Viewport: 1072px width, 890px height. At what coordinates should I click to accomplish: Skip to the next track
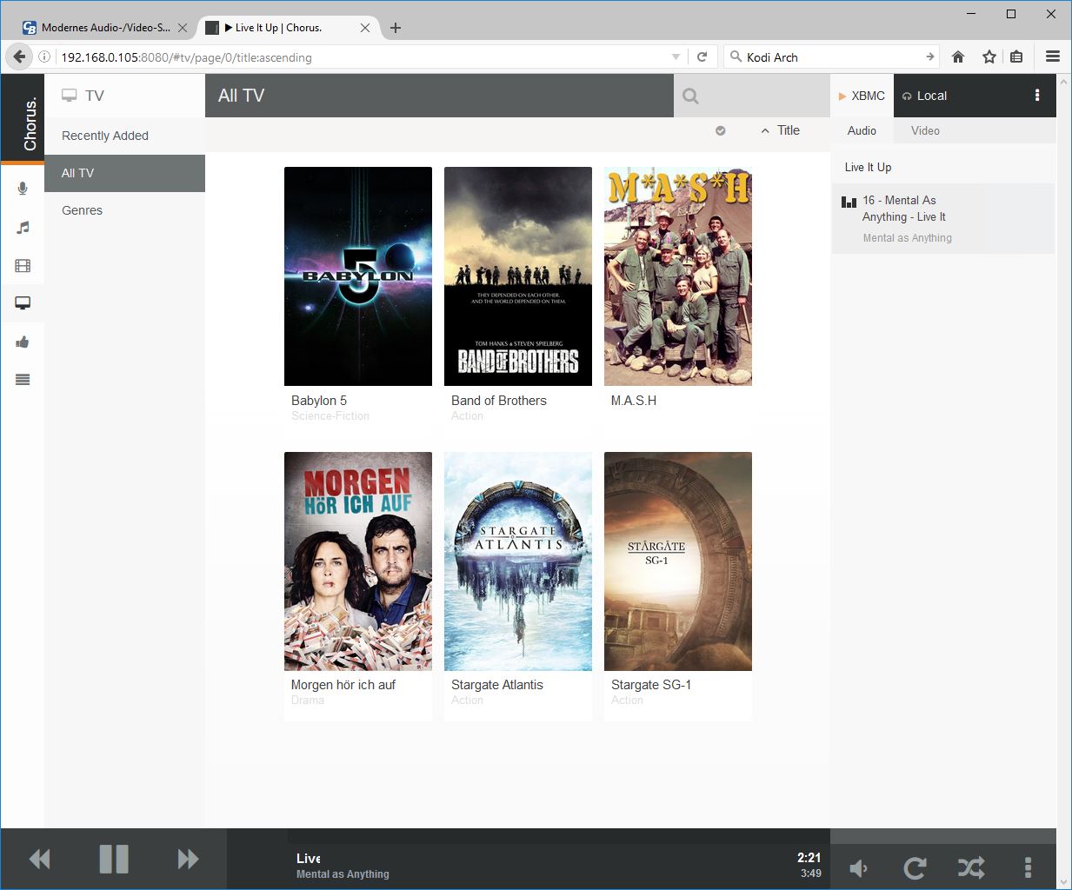pos(188,860)
